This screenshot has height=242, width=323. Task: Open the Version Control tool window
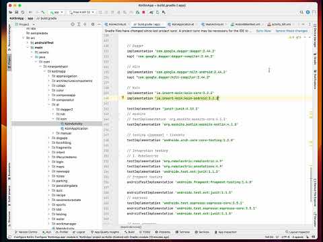26,232
